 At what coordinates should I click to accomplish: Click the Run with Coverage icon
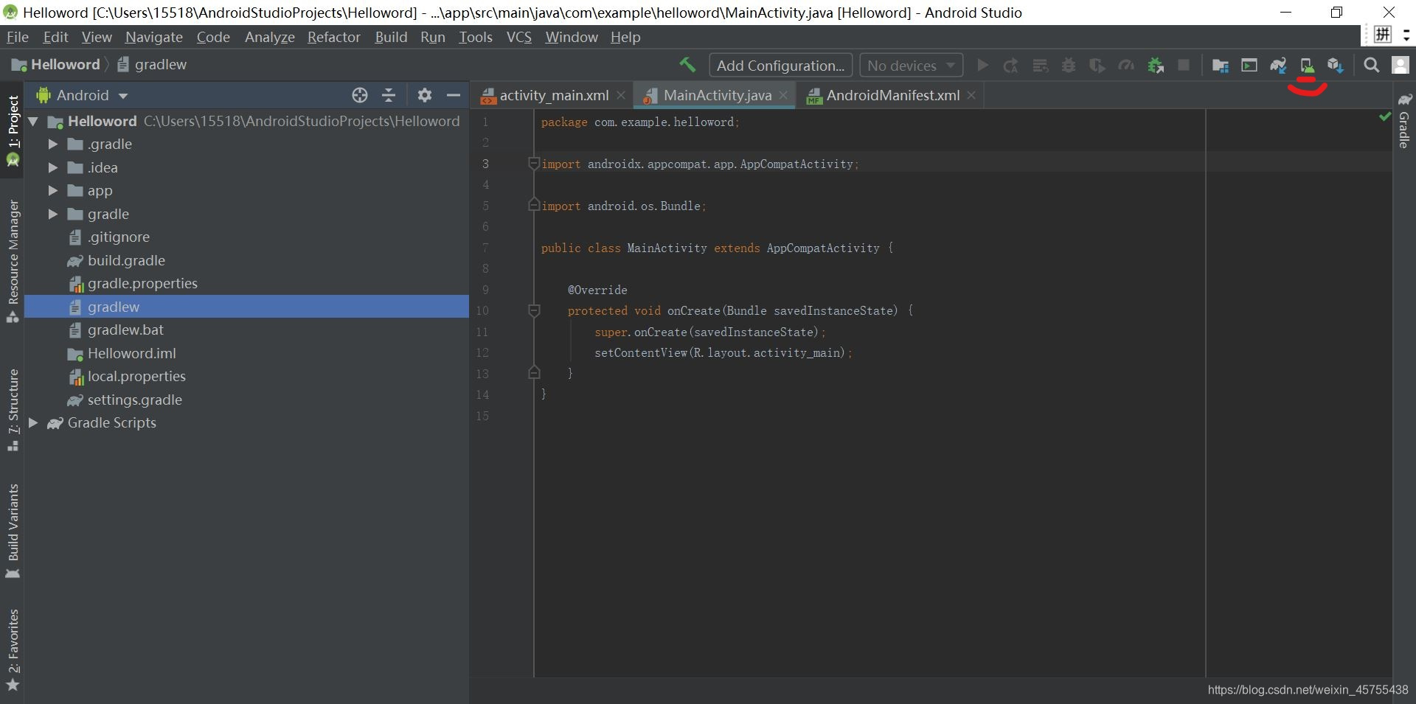[1097, 66]
